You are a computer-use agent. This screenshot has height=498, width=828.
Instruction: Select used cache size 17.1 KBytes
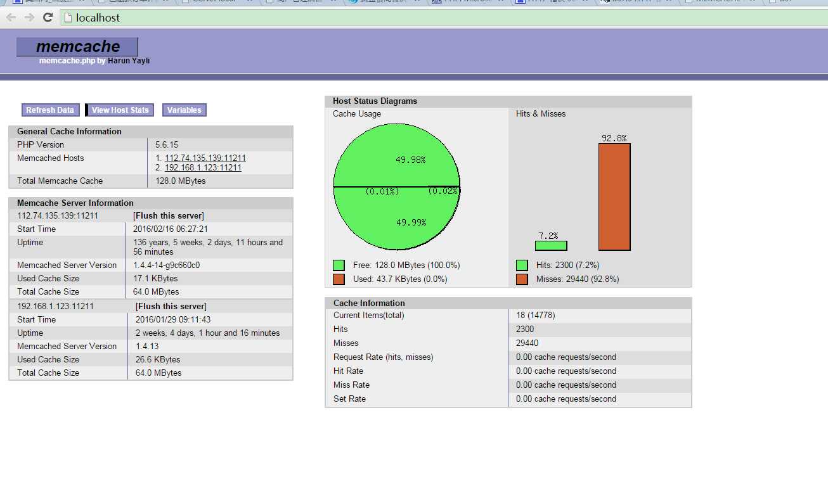(x=155, y=278)
